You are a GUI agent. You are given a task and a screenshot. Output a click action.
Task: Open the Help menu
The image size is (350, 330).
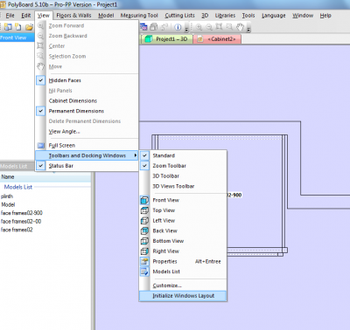tap(325, 16)
